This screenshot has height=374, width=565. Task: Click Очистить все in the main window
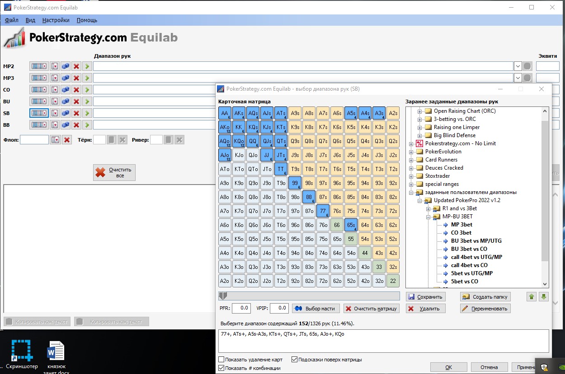coord(114,172)
